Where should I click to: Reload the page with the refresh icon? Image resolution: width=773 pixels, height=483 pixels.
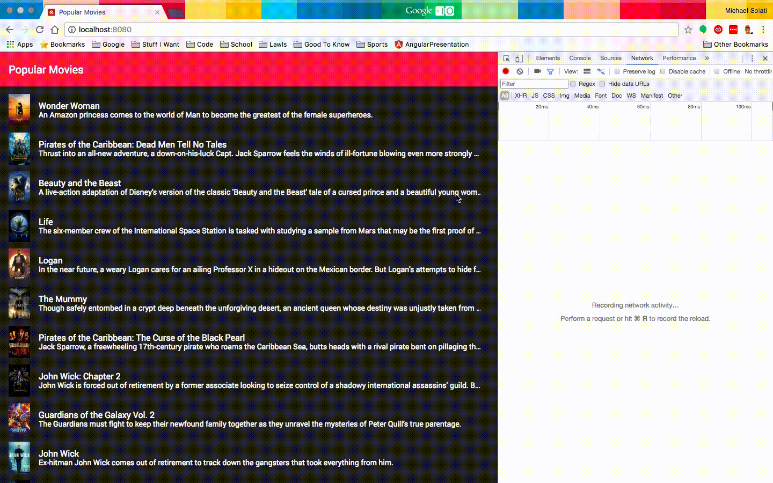pos(40,30)
